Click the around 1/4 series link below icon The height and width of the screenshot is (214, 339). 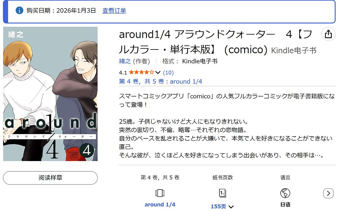[160, 205]
